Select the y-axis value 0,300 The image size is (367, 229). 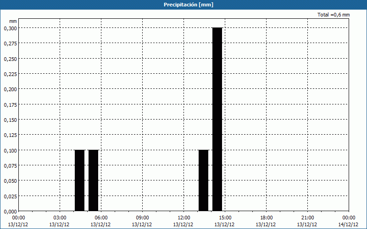point(10,28)
